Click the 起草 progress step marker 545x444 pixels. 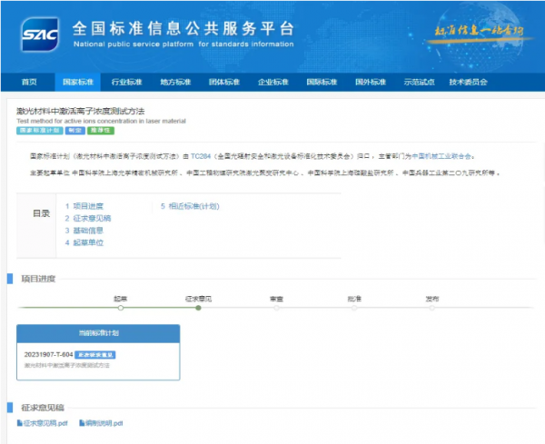tap(121, 308)
